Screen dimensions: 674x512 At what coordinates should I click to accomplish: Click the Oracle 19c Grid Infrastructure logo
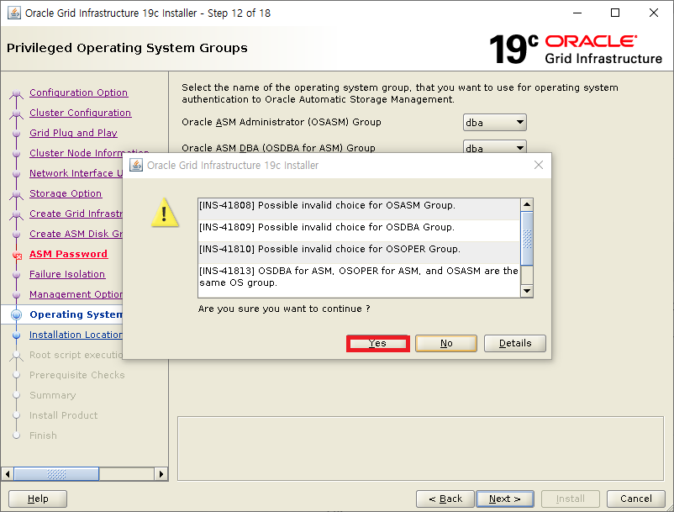(x=576, y=49)
